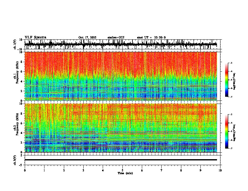
Task: Click time axis tick label "10"
Action: pyautogui.click(x=220, y=170)
